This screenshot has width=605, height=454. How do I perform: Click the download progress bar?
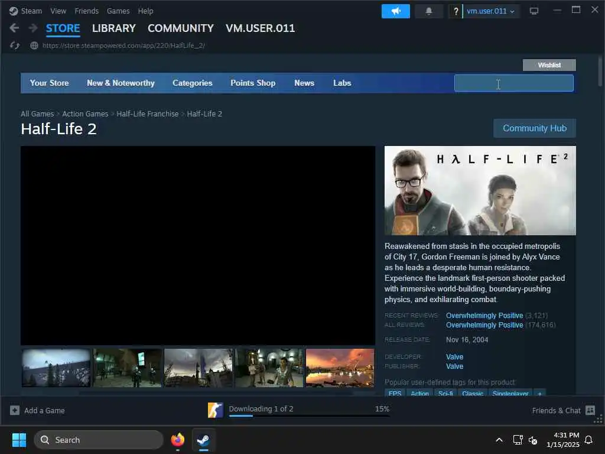point(308,416)
